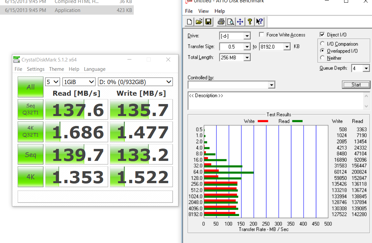Open the File menu in CrystalDiskMark
372x243 pixels.
(18, 69)
